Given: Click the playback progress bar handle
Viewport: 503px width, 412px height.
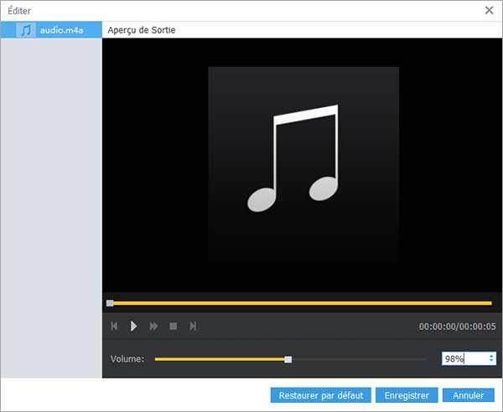Looking at the screenshot, I should pyautogui.click(x=110, y=303).
